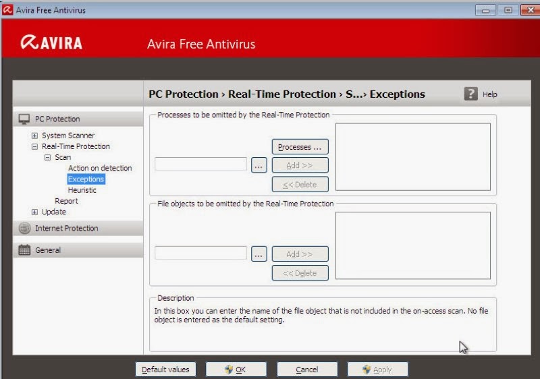Click the process name input field
The height and width of the screenshot is (379, 540).
pos(200,164)
